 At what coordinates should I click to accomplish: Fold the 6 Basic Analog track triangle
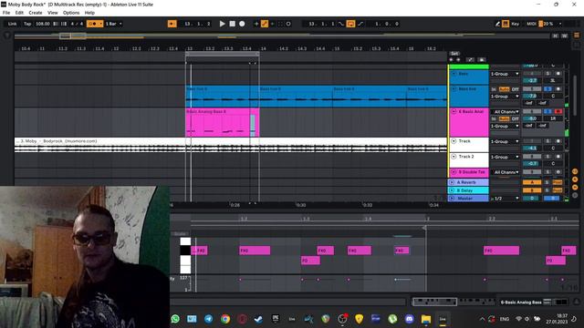(454, 111)
